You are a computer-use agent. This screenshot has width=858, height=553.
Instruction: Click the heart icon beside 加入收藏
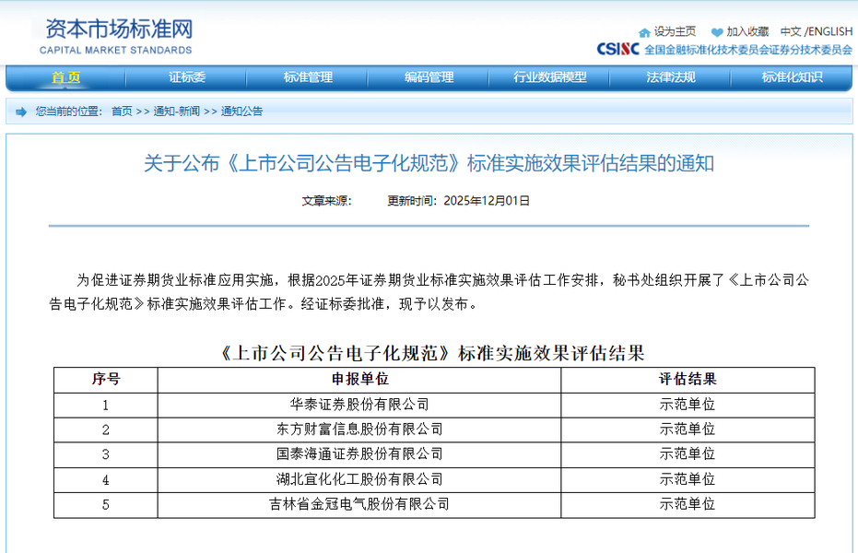click(717, 32)
